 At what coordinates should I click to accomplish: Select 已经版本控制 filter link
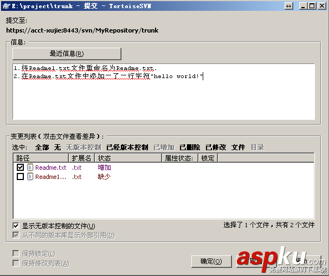coord(127,147)
